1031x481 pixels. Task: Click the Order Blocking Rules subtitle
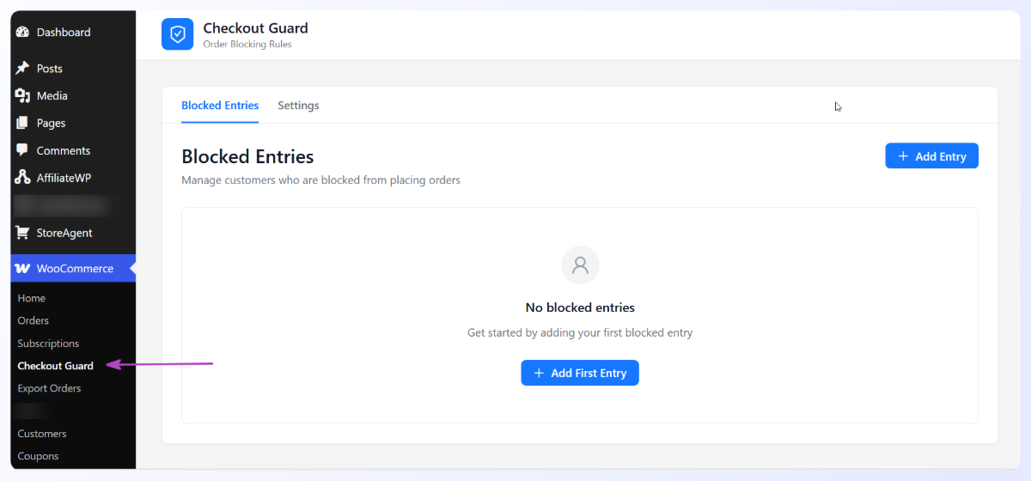[x=247, y=45]
